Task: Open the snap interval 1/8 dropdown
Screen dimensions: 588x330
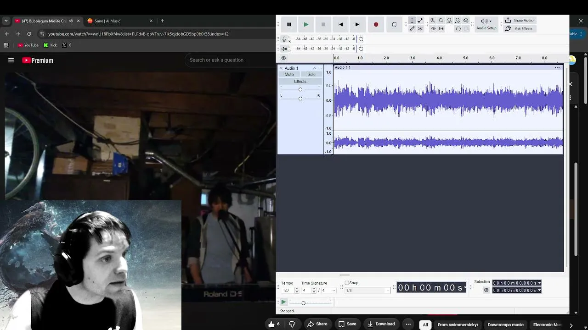Action: pyautogui.click(x=367, y=291)
